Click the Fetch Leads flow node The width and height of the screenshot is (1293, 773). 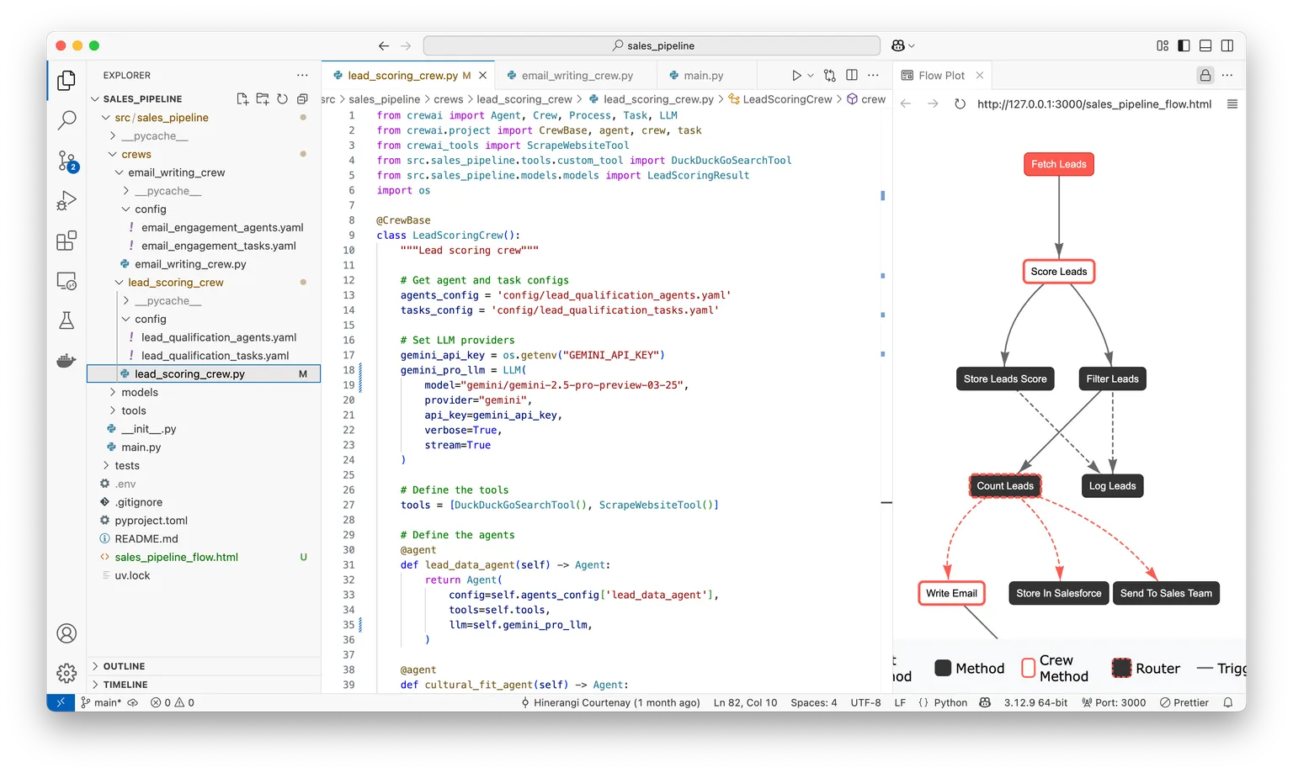pos(1059,164)
